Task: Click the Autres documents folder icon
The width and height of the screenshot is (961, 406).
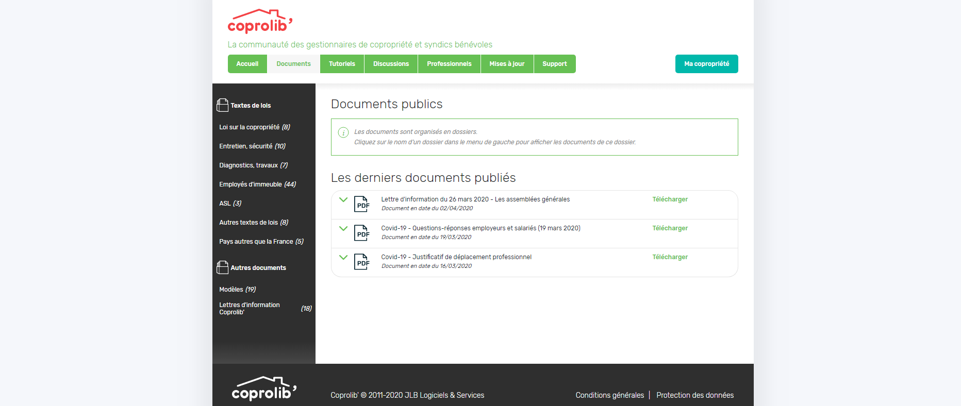Action: (222, 267)
